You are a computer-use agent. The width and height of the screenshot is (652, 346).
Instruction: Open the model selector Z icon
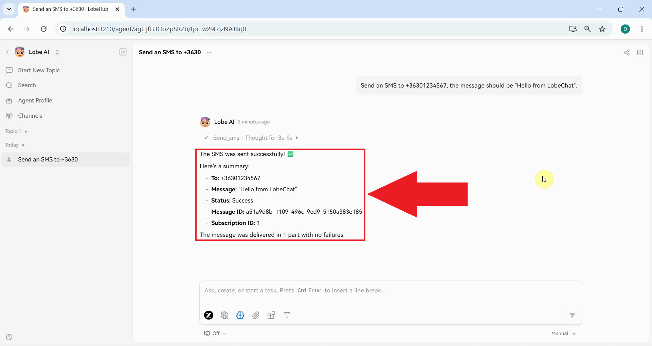[x=209, y=315]
